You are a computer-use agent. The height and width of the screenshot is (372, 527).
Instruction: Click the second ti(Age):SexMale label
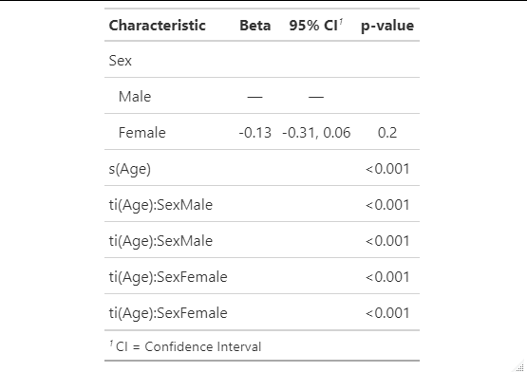160,241
